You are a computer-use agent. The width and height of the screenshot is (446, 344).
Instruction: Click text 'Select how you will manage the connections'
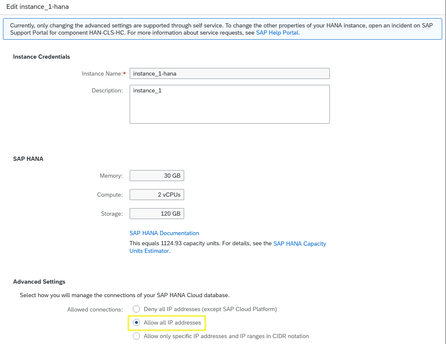125,295
